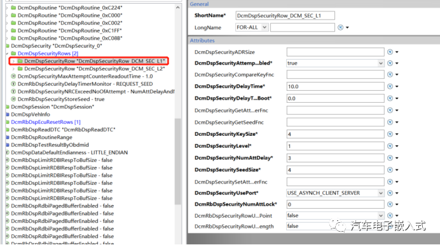Click reset icon for DcmDspSecurityUsePort
Screen dimensions: 440x245
pos(390,193)
